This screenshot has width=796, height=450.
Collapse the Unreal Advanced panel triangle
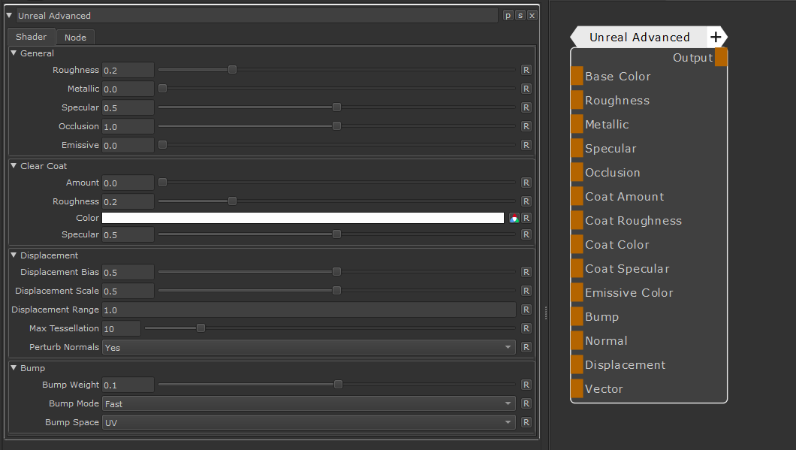tap(9, 16)
